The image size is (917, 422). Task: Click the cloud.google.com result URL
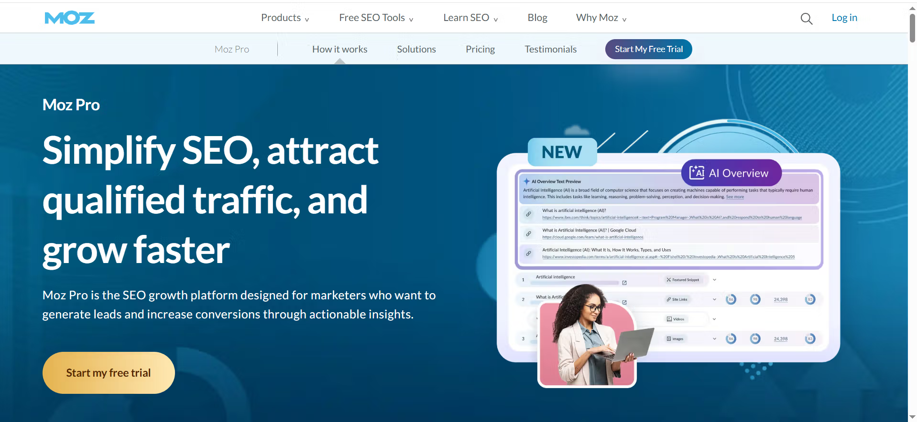tap(592, 237)
